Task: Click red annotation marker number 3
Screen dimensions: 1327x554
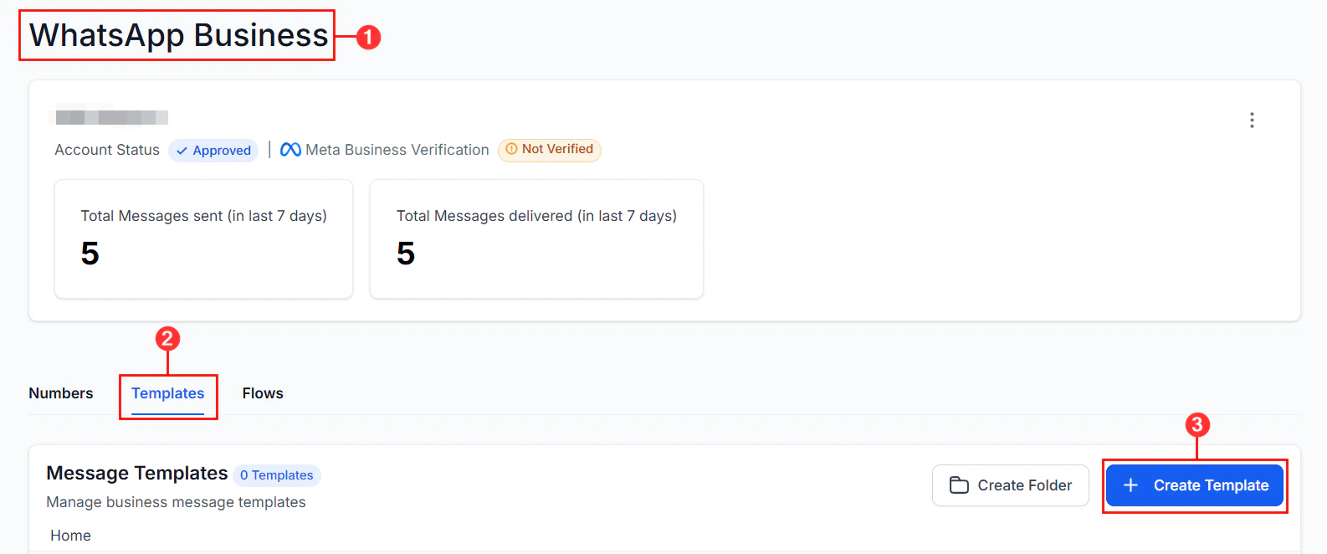Action: click(x=1197, y=424)
